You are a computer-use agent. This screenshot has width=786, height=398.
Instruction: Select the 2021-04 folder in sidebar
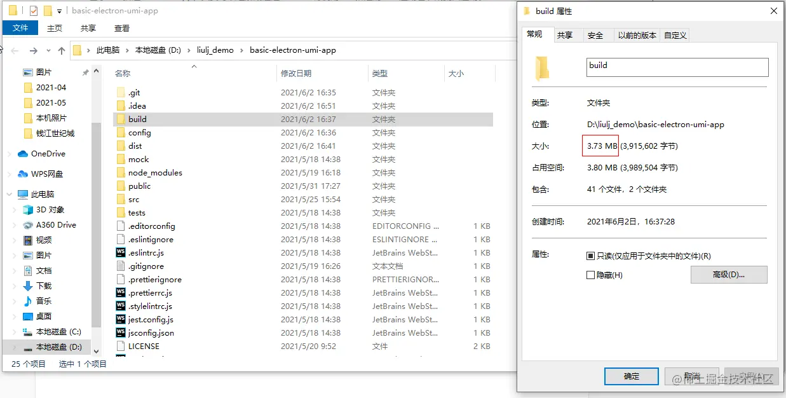coord(51,88)
